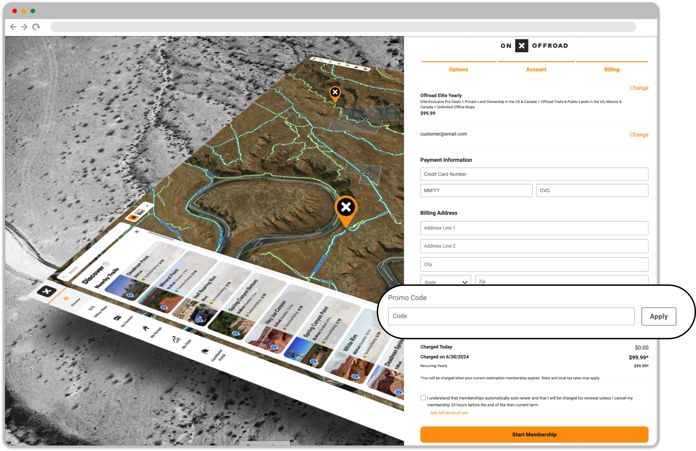The image size is (696, 451).
Task: Check the auto-renew acknowledgment checkbox
Action: pos(423,397)
